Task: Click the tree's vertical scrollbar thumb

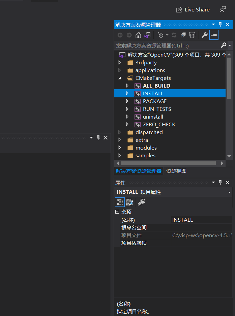Action: 229,78
